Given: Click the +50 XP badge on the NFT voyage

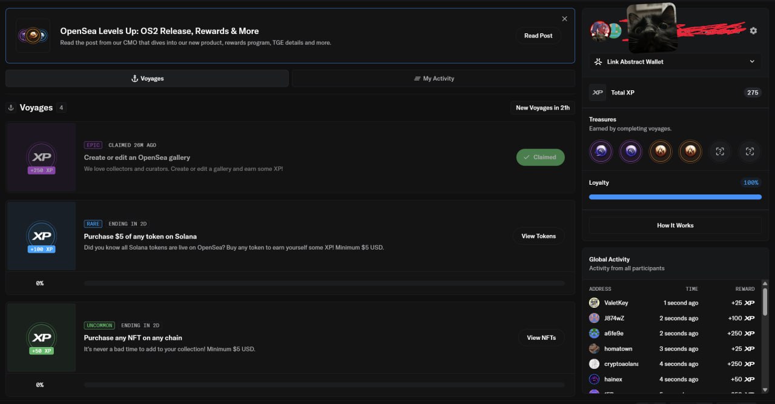Looking at the screenshot, I should pos(42,351).
